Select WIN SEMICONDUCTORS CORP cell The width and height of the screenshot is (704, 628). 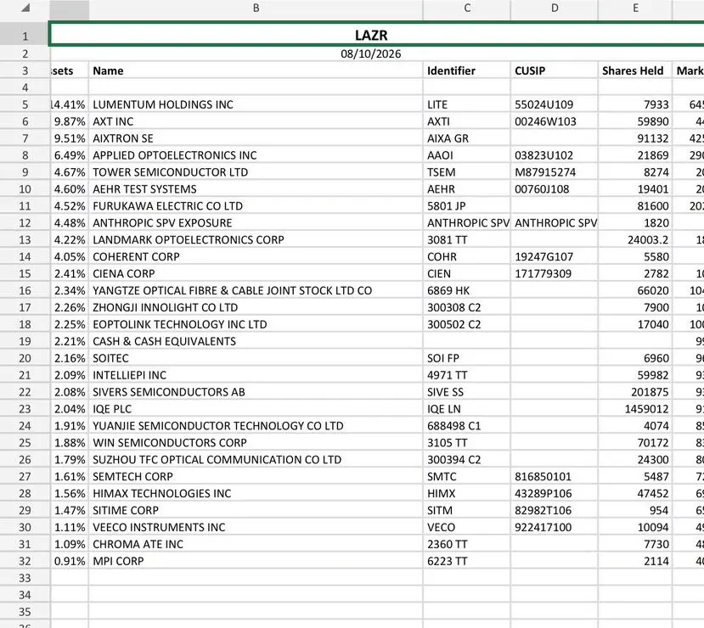256,443
